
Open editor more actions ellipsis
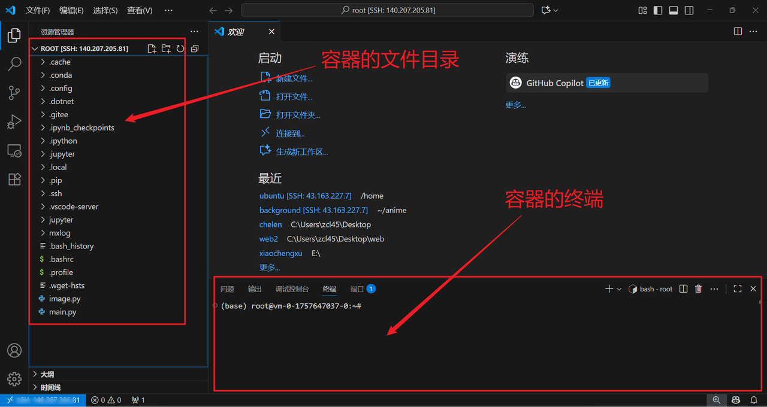click(754, 32)
